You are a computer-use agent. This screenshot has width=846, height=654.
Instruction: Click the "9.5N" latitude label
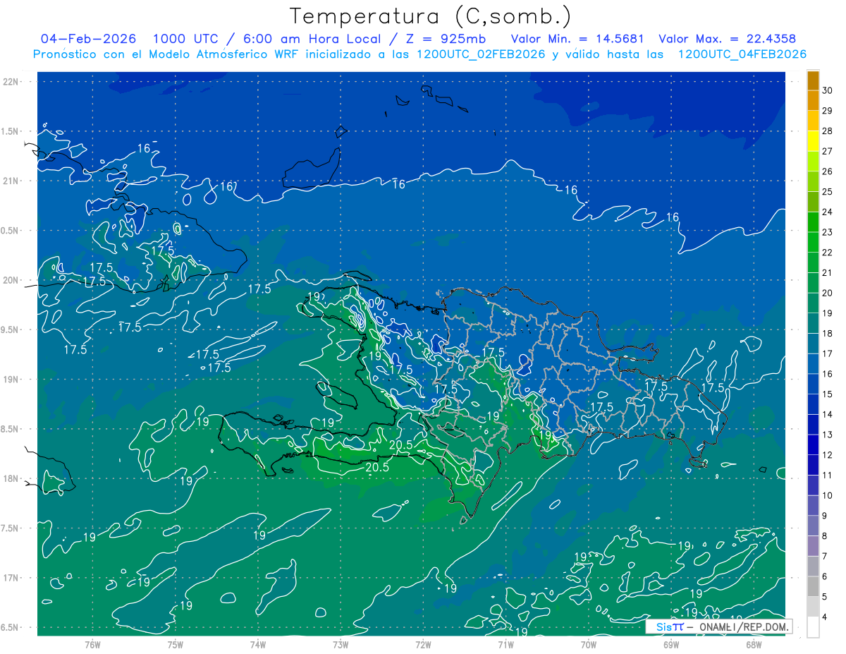coord(8,329)
